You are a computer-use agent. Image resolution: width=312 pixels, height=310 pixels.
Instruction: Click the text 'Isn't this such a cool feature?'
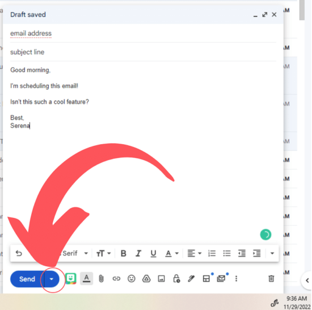pyautogui.click(x=49, y=102)
